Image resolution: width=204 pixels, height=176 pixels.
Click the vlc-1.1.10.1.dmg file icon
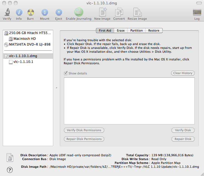pos(6,56)
